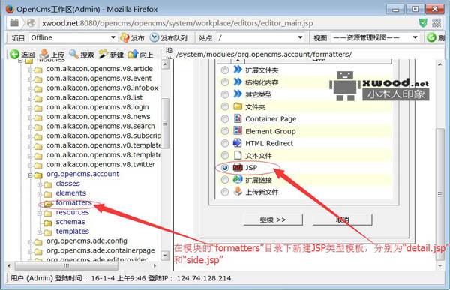
Task: Select the 其它类型 radio button
Action: [x=225, y=94]
